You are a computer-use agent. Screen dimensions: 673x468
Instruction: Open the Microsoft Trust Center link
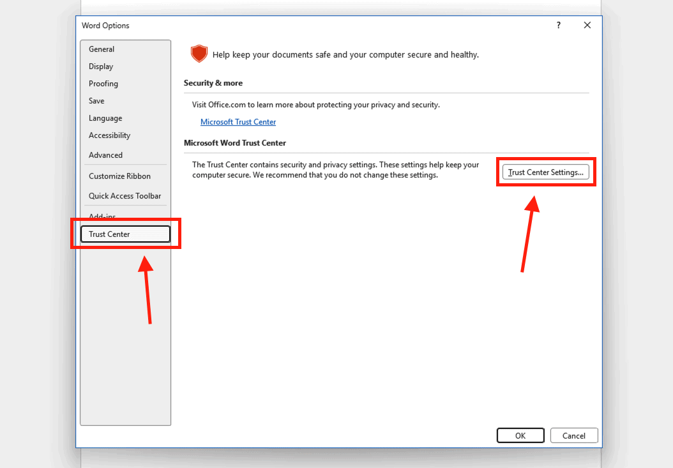[238, 122]
